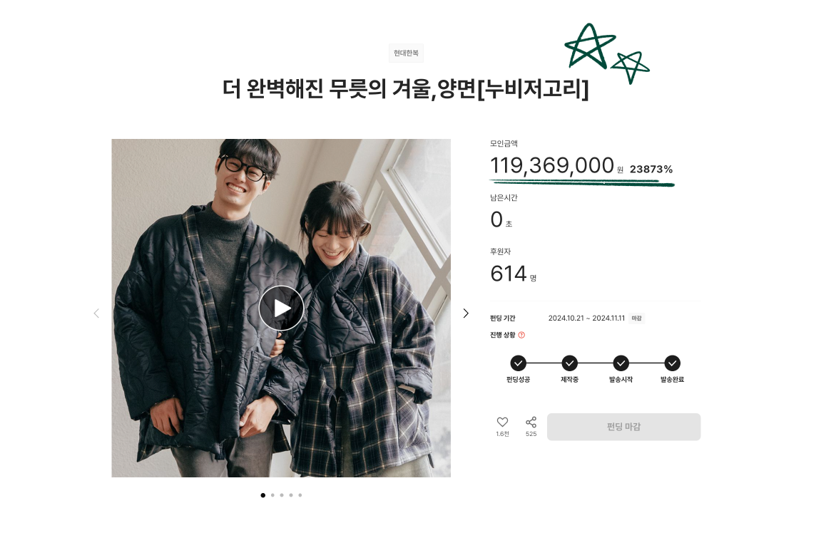Screen dimensions: 836x560
Task: Select the third carousel dot
Action: (282, 495)
